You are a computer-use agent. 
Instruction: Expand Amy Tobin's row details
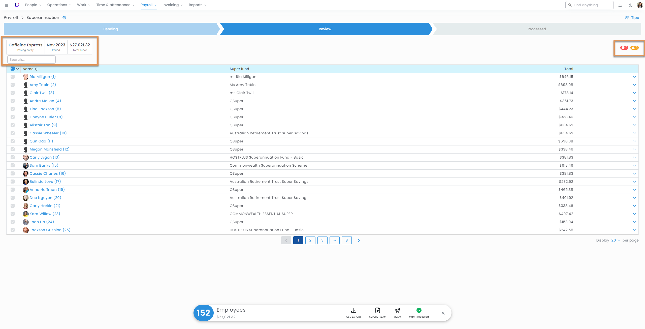coord(634,85)
